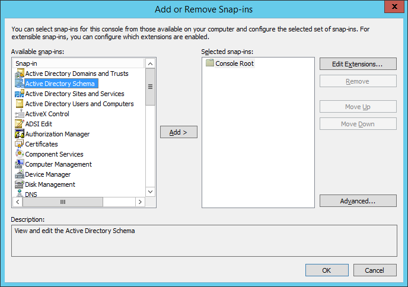Click the Snap-in column header
Viewport: 408px width, 287px height.
(x=79, y=63)
